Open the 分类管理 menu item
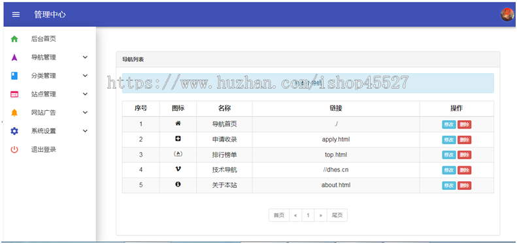Screen dimensions: 517x244 coord(44,76)
